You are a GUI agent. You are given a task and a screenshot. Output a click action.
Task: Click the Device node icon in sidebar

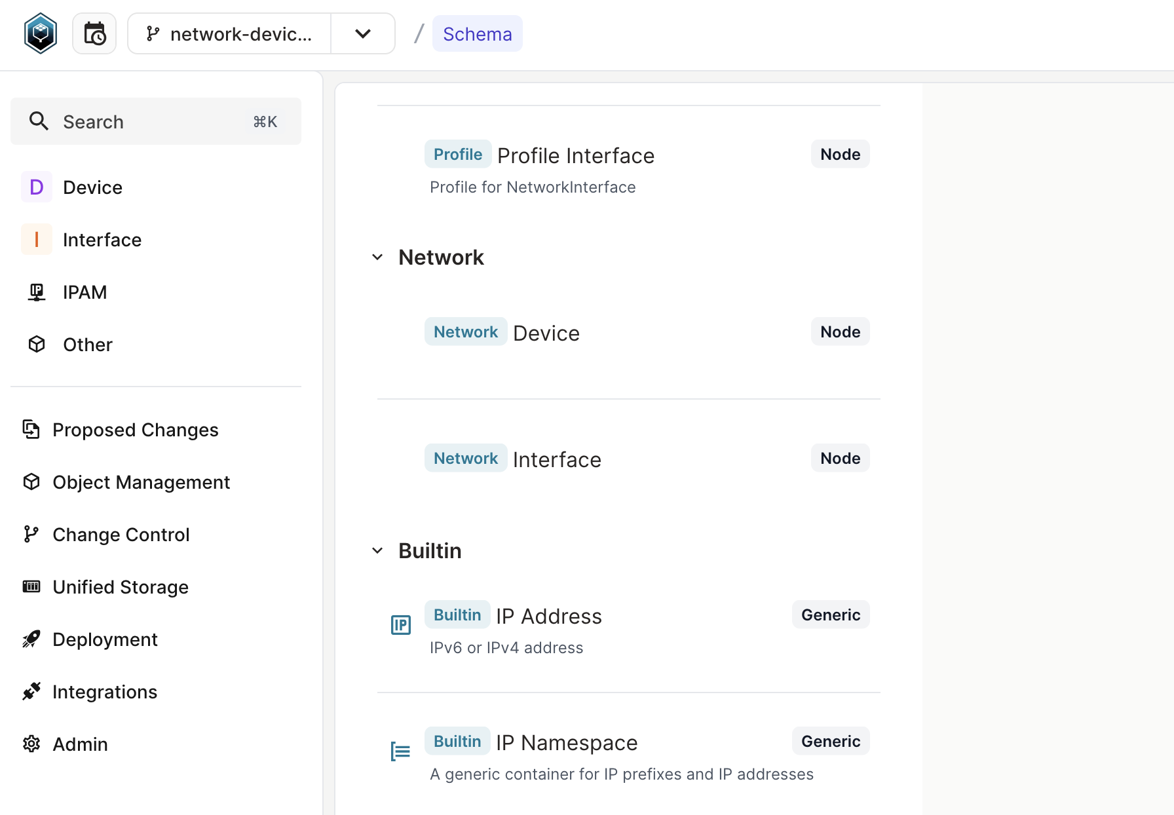[37, 187]
